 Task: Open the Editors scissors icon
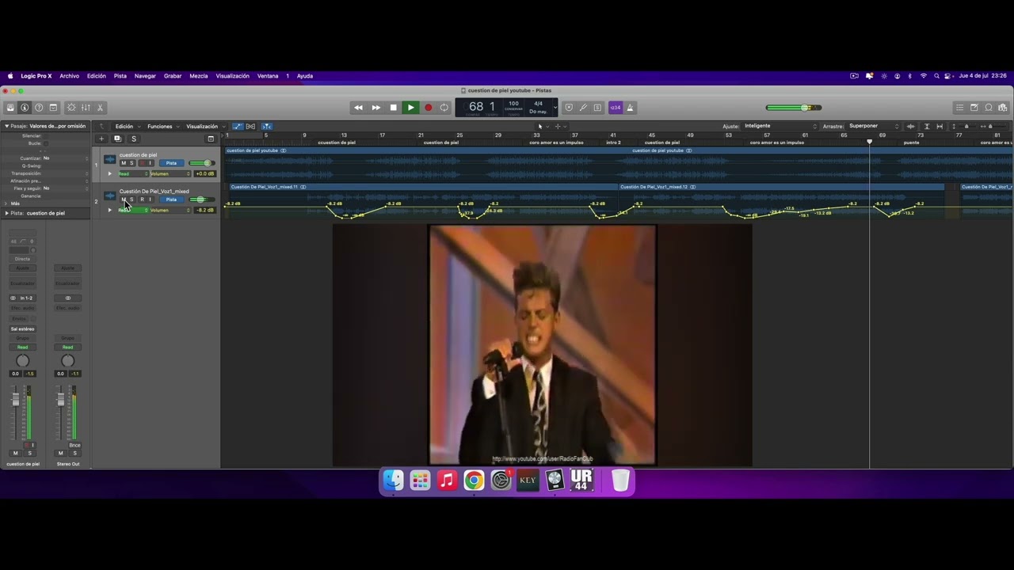[x=100, y=108]
